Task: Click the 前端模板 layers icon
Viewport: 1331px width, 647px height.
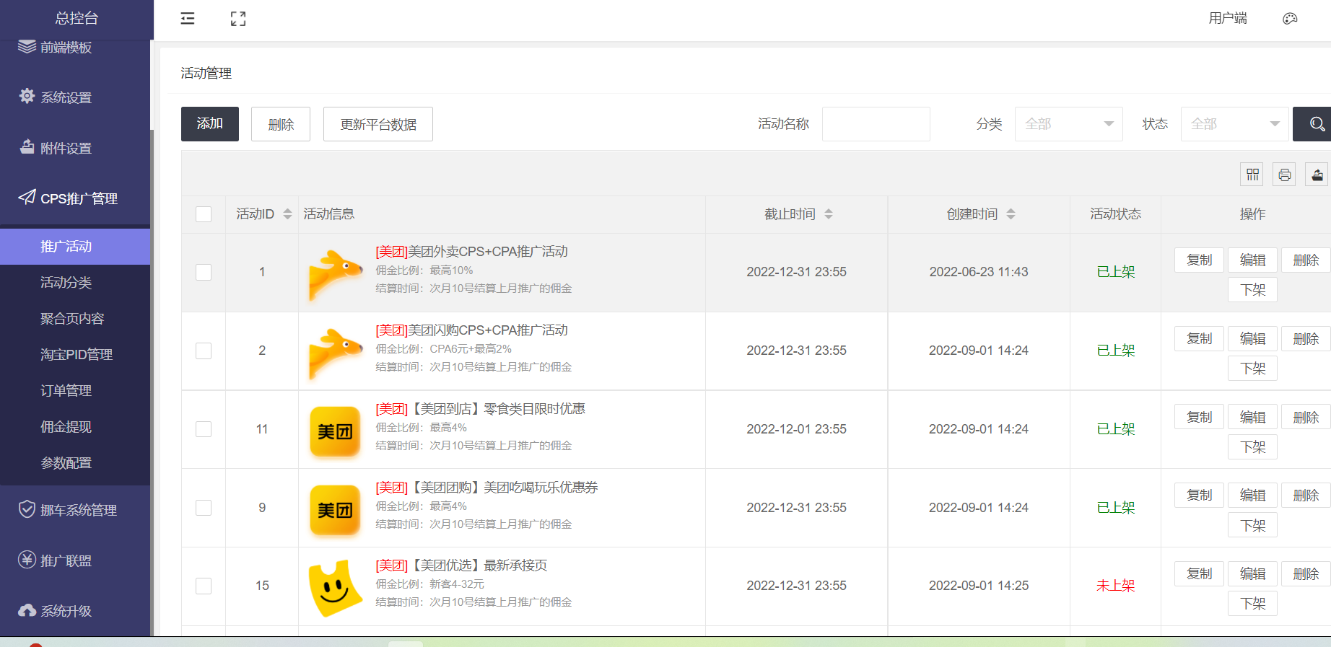Action: pos(27,46)
